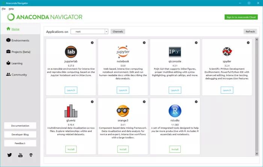Open the Developer Blog button
Viewport: 263px width, 167px height.
tap(20, 134)
